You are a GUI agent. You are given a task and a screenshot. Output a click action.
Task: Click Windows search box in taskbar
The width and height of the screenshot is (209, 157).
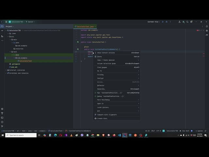pos(21,135)
